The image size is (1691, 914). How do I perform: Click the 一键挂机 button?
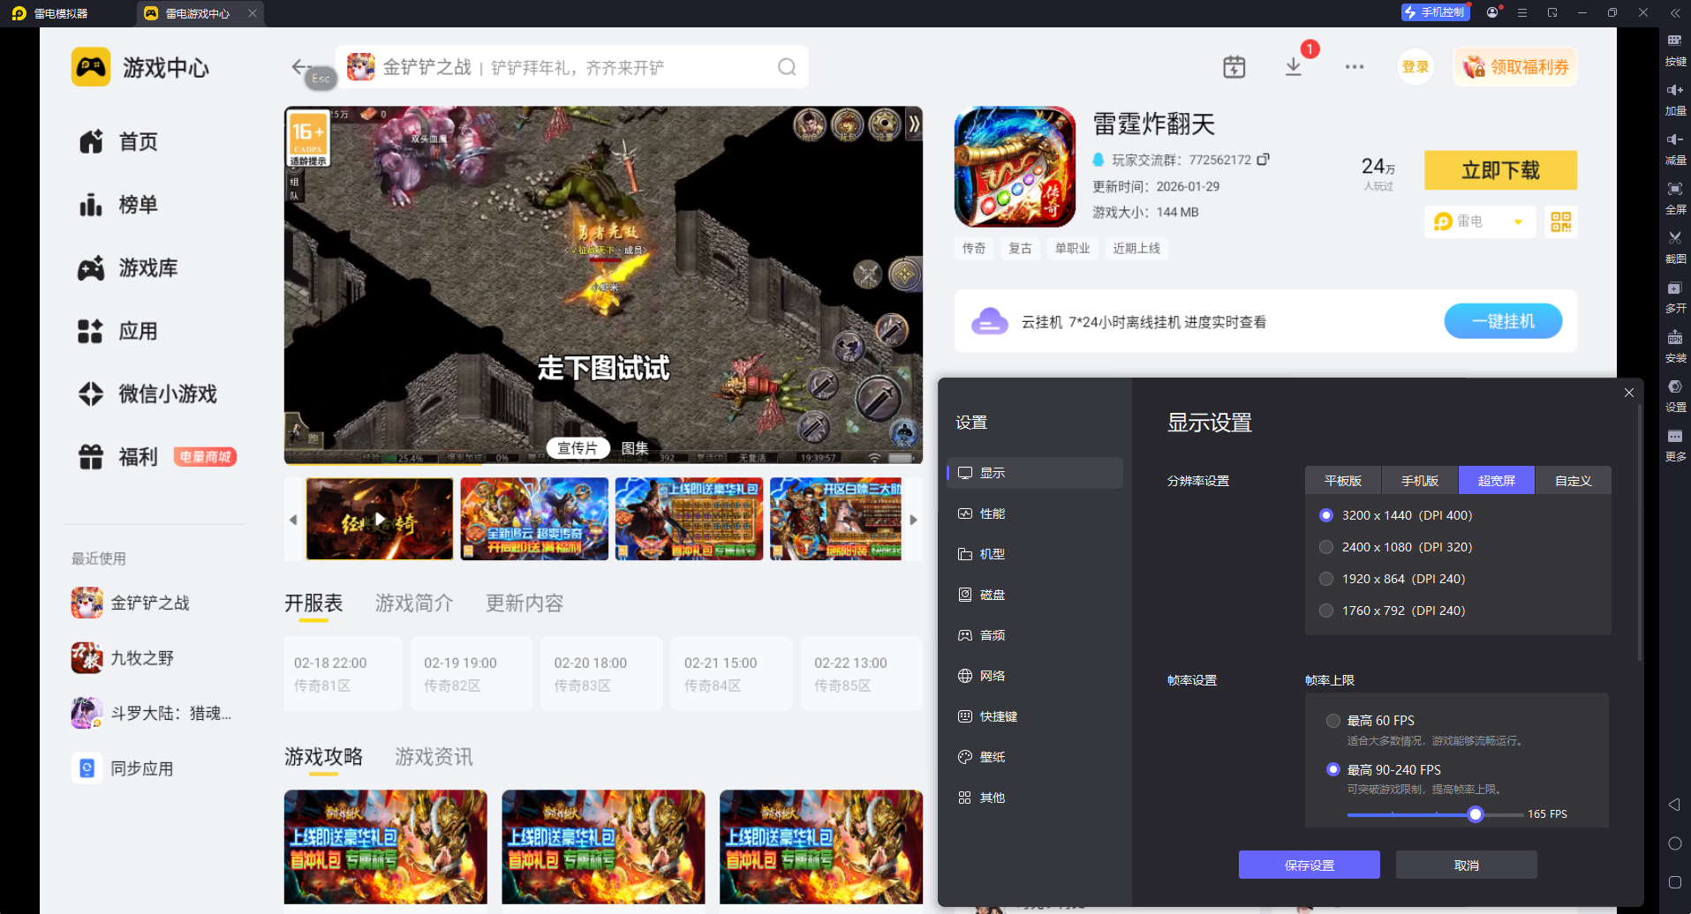1504,321
